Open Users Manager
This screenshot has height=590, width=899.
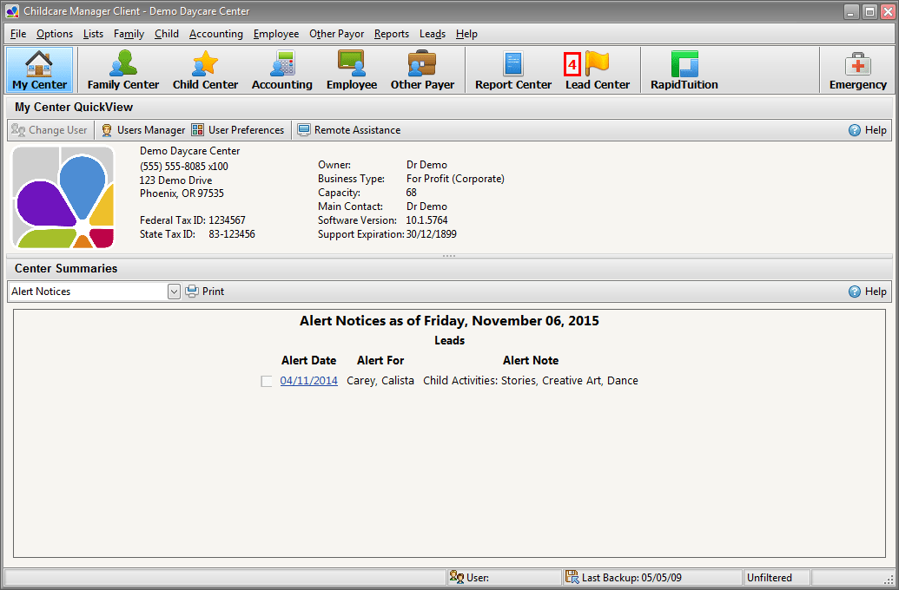tap(143, 130)
